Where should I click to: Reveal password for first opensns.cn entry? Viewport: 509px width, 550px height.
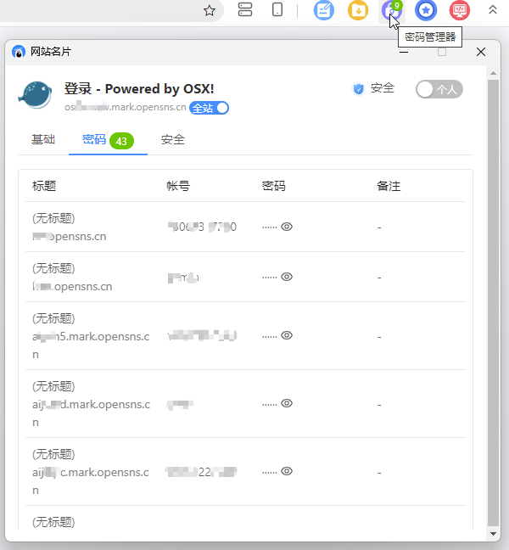287,227
